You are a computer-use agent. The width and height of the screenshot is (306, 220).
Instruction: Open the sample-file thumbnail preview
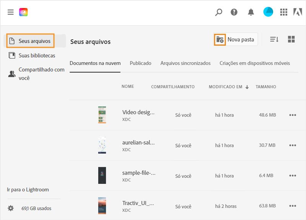(102, 175)
